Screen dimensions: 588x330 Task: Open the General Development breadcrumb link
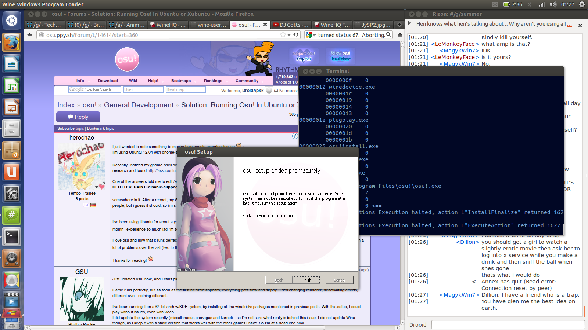coord(139,105)
